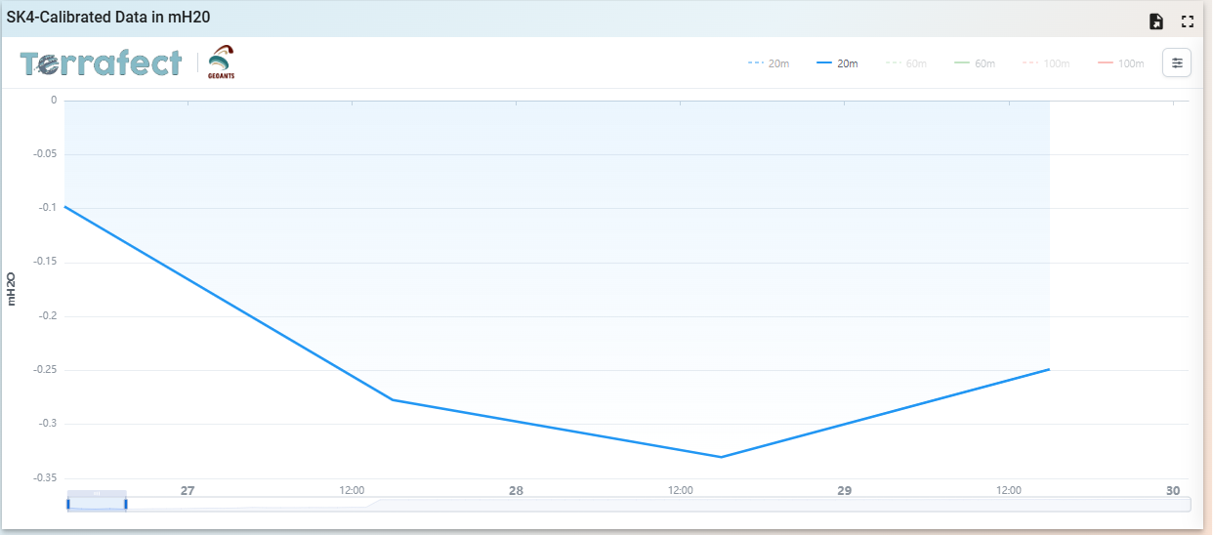
Task: Click the date label 29 on the x-axis
Action: tap(844, 490)
